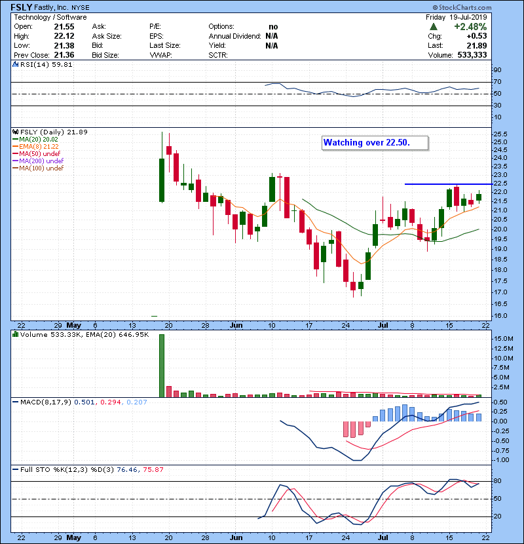Click the 90 label on the RSI axis

pos(497,70)
